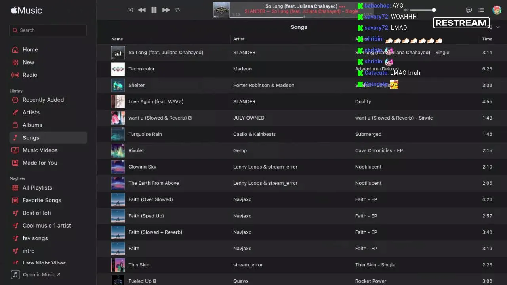Screen dimensions: 507x285
Task: Open the account profile avatar
Action: click(497, 10)
